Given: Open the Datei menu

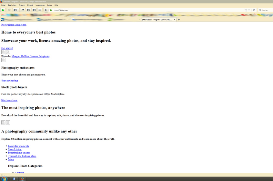Looking at the screenshot, I should point(3,5).
